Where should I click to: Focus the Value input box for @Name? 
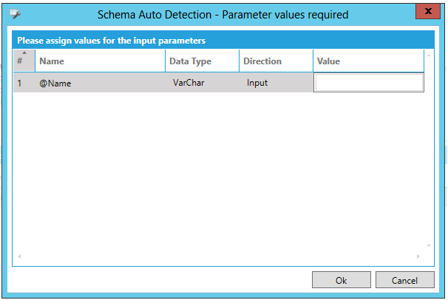pyautogui.click(x=369, y=83)
